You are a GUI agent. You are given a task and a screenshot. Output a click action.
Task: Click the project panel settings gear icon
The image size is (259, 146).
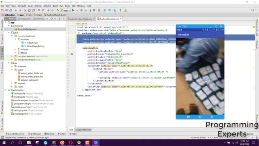click(x=59, y=19)
